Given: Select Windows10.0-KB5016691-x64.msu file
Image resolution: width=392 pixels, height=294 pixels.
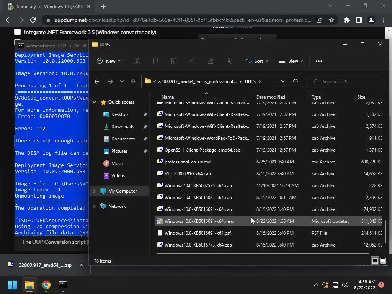Looking at the screenshot, I should (269, 221).
